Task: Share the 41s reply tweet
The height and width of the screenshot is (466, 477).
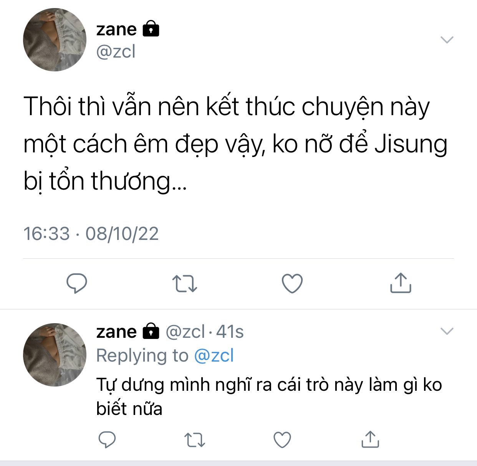Action: point(370,439)
